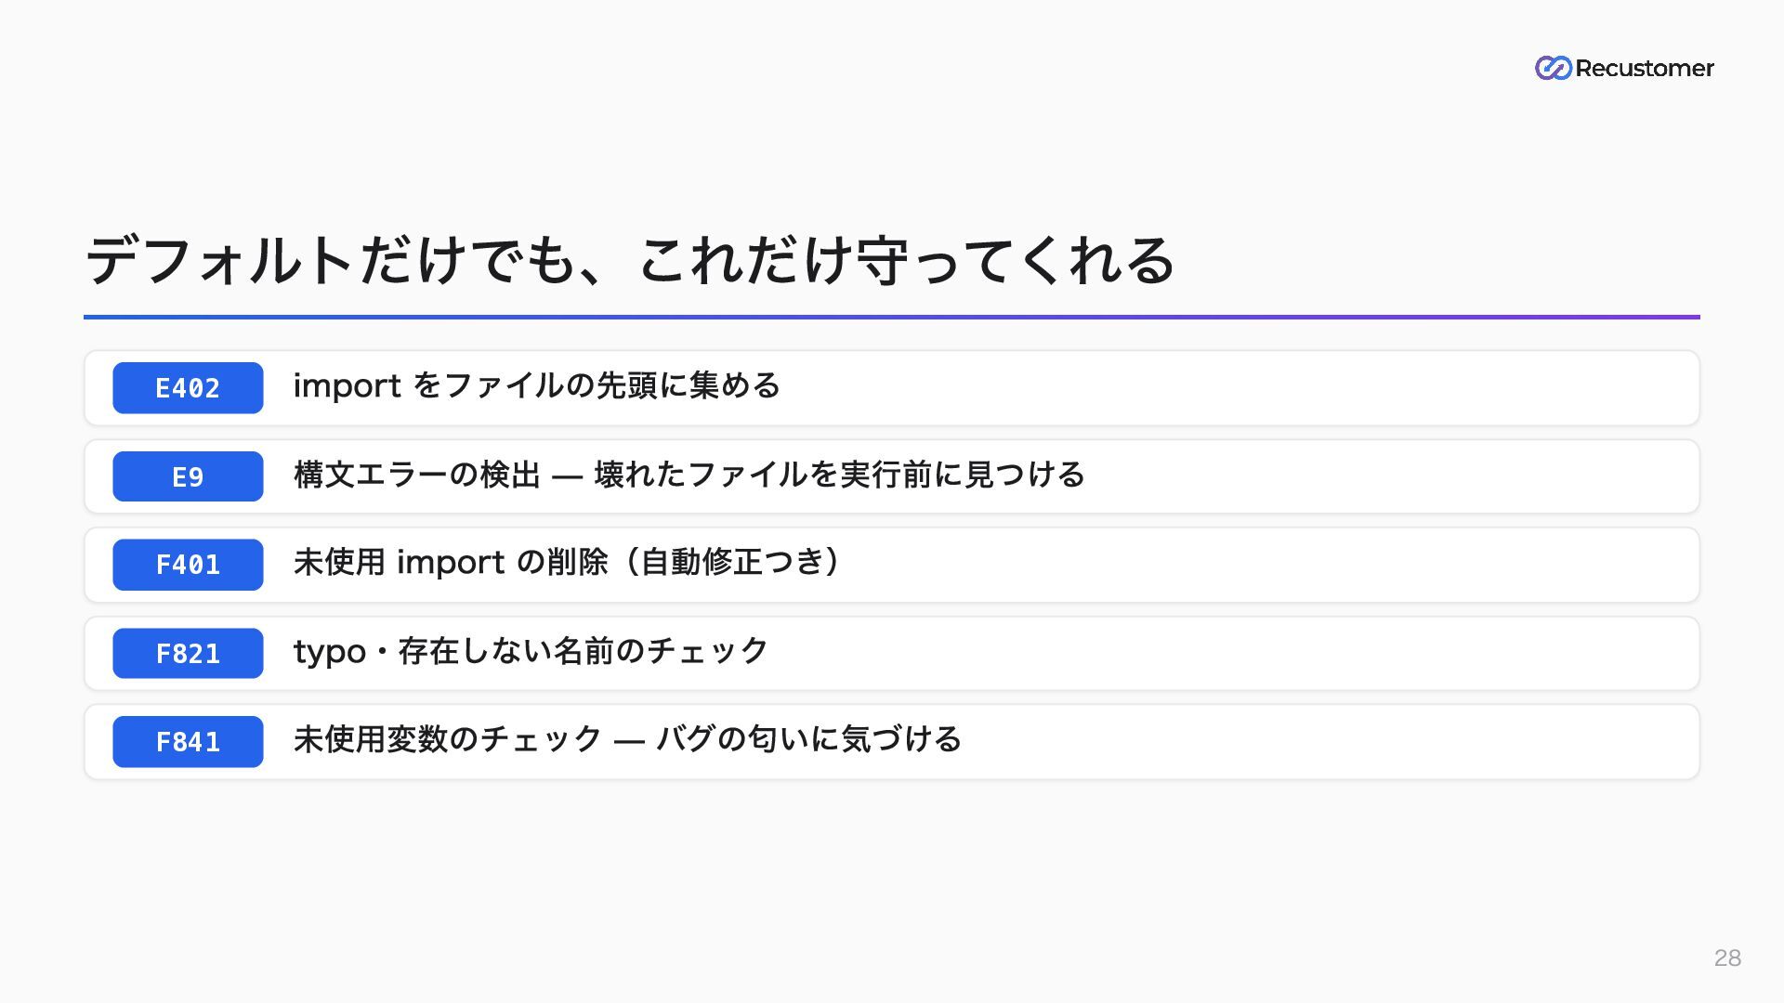Image resolution: width=1784 pixels, height=1003 pixels.
Task: Select the F401 rule badge
Action: [188, 565]
